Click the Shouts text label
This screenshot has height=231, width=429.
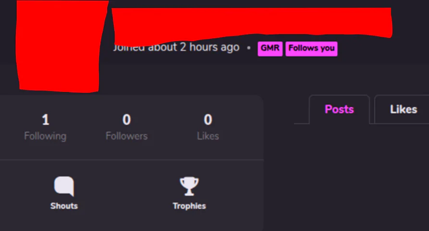coord(64,206)
